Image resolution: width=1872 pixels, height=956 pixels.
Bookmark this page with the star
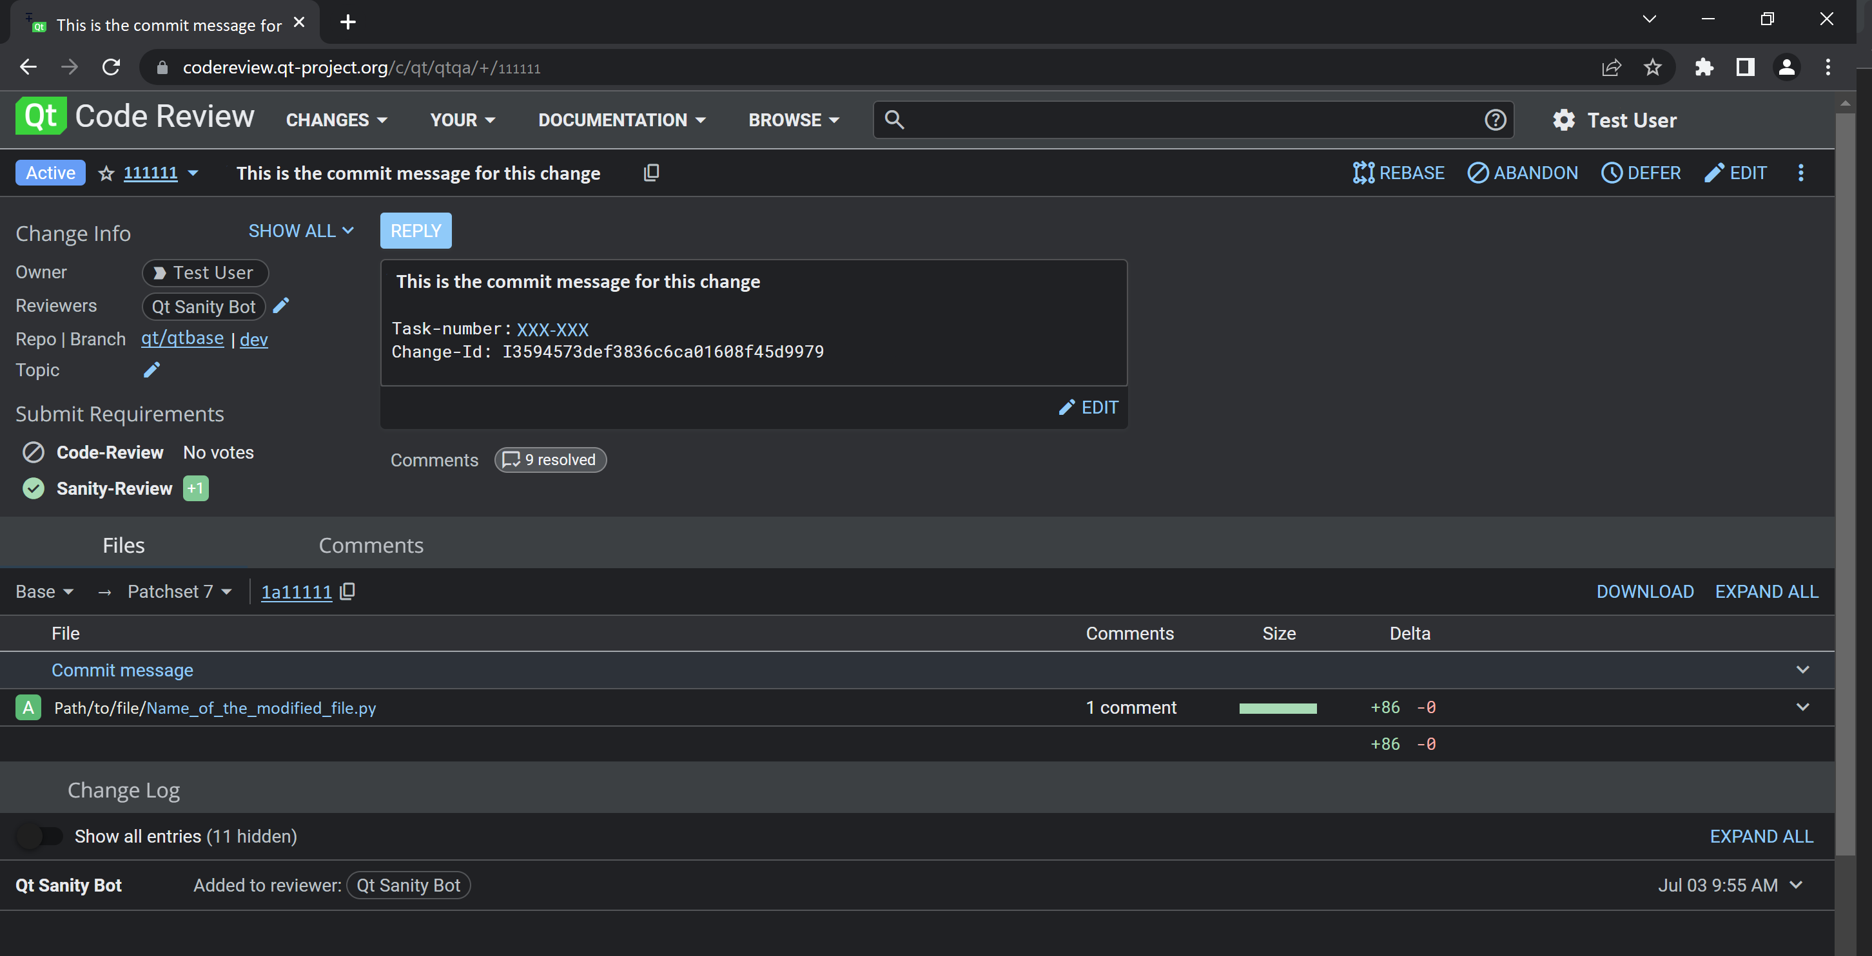tap(1653, 68)
